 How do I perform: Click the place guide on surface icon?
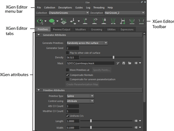pyautogui.click(x=73, y=21)
